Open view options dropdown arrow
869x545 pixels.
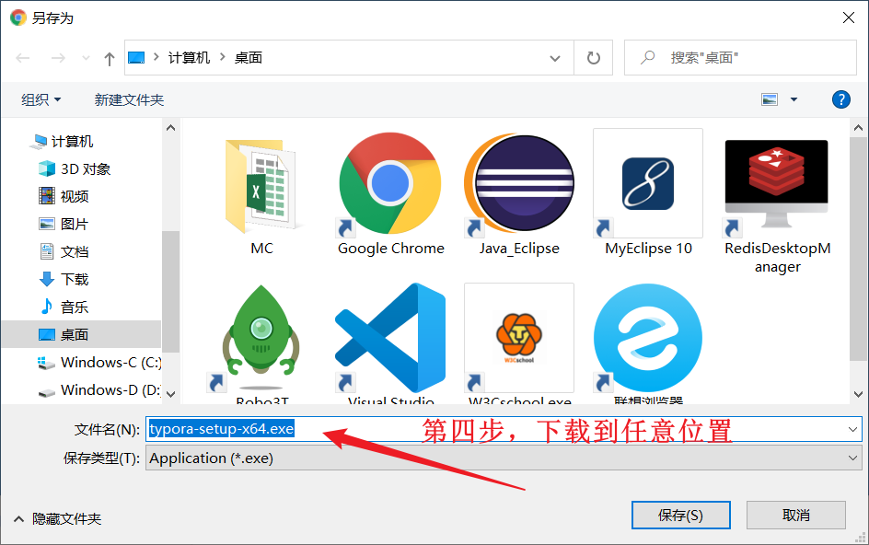794,99
